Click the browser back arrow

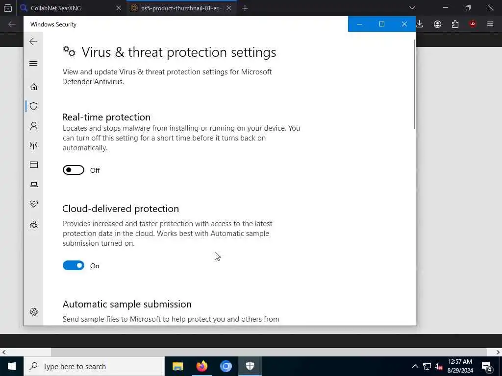coord(12,24)
